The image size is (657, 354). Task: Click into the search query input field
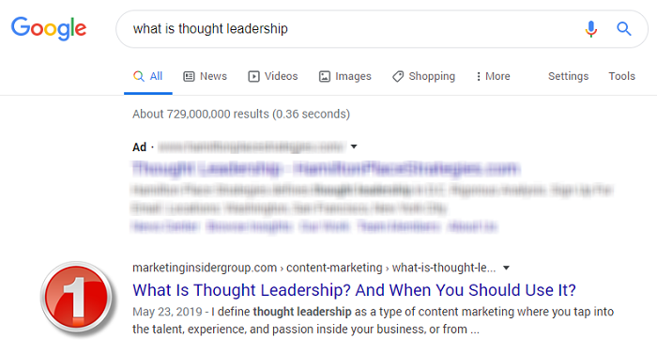click(352, 29)
